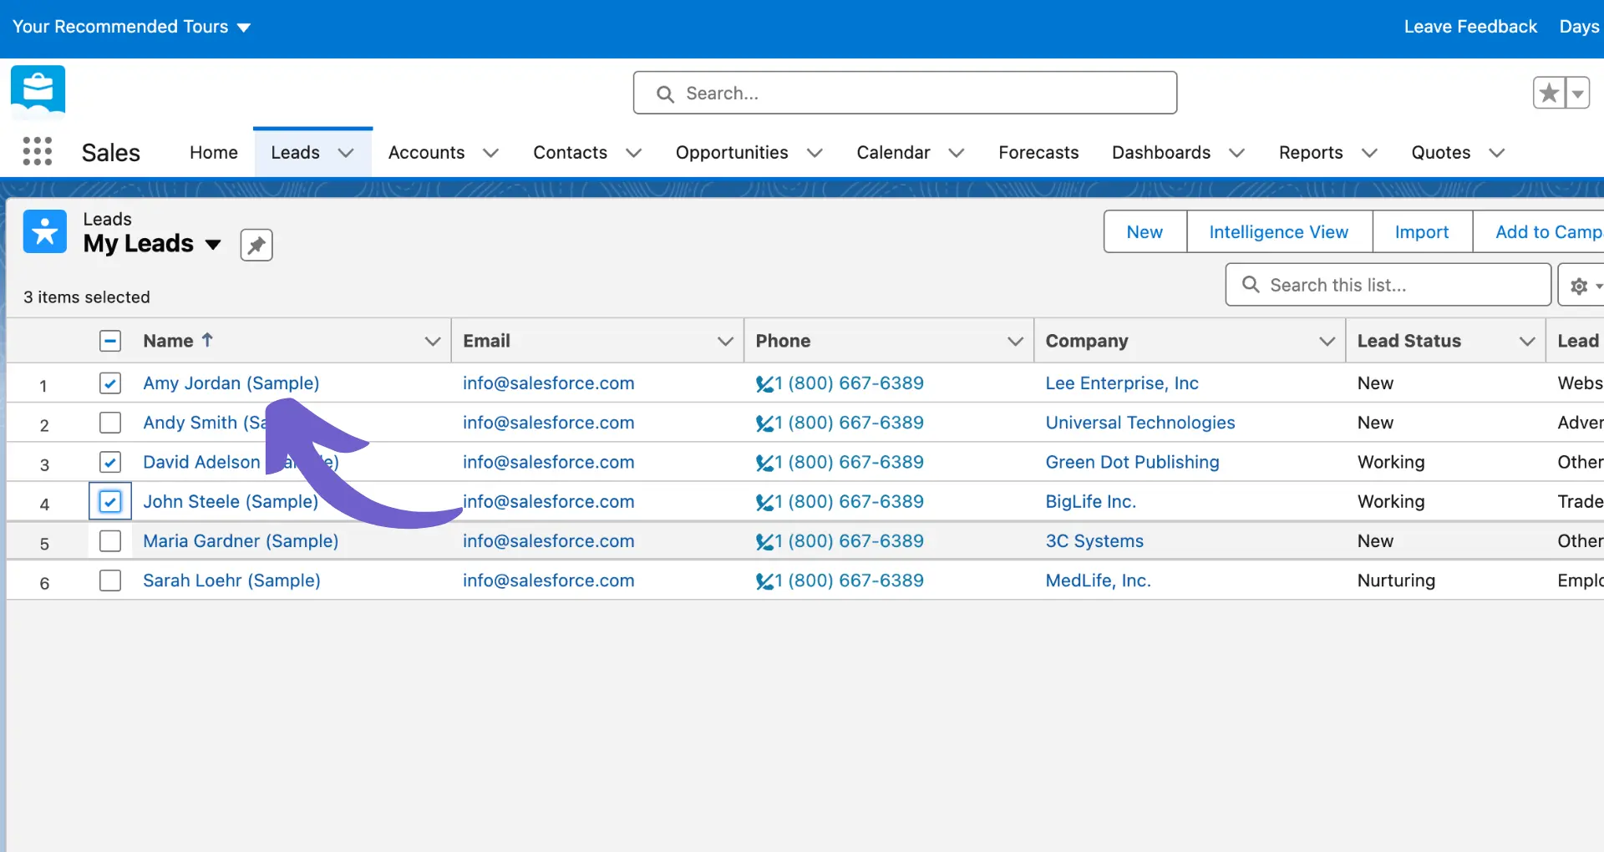Click the Import button
Image resolution: width=1604 pixels, height=852 pixels.
coord(1422,231)
